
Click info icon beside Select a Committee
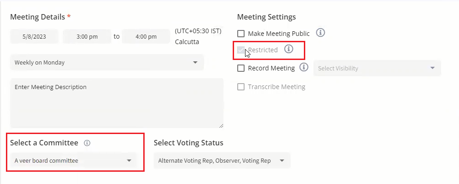(87, 143)
